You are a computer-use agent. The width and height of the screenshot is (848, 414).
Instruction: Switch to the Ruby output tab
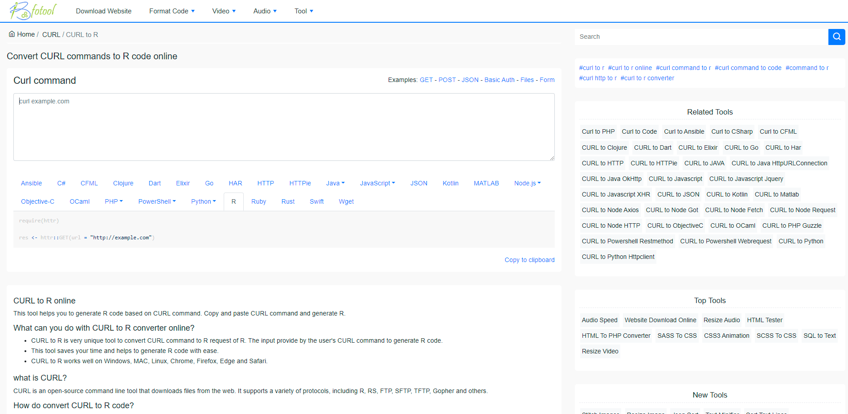[x=258, y=201]
